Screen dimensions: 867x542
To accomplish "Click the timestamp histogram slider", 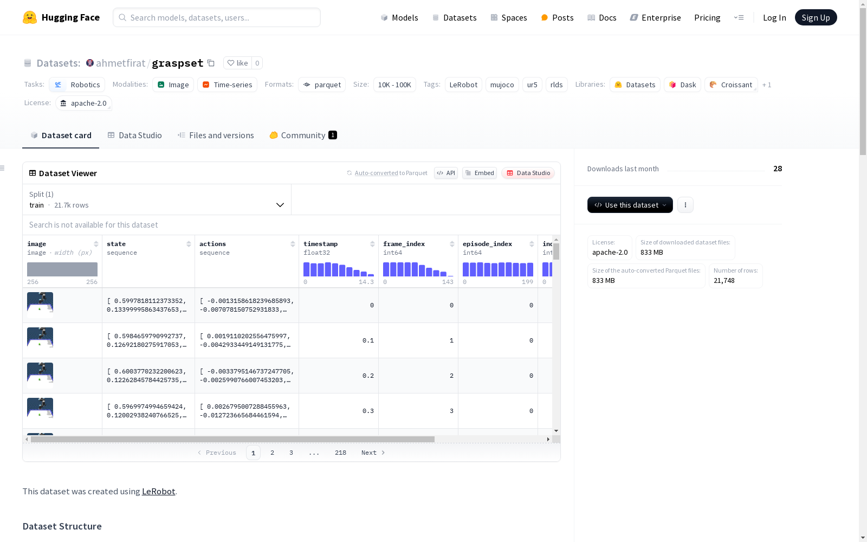I will tap(339, 269).
